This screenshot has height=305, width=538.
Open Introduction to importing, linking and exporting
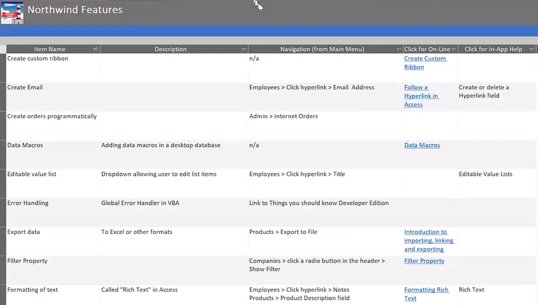[x=429, y=240]
